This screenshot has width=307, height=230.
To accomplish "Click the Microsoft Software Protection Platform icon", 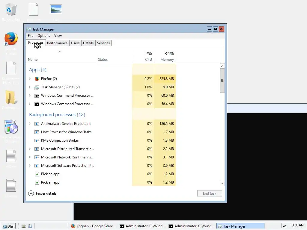I will (37, 166).
